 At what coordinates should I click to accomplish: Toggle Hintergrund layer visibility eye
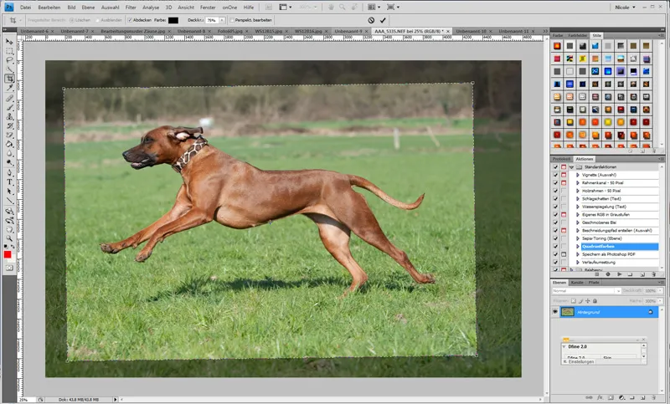point(555,312)
